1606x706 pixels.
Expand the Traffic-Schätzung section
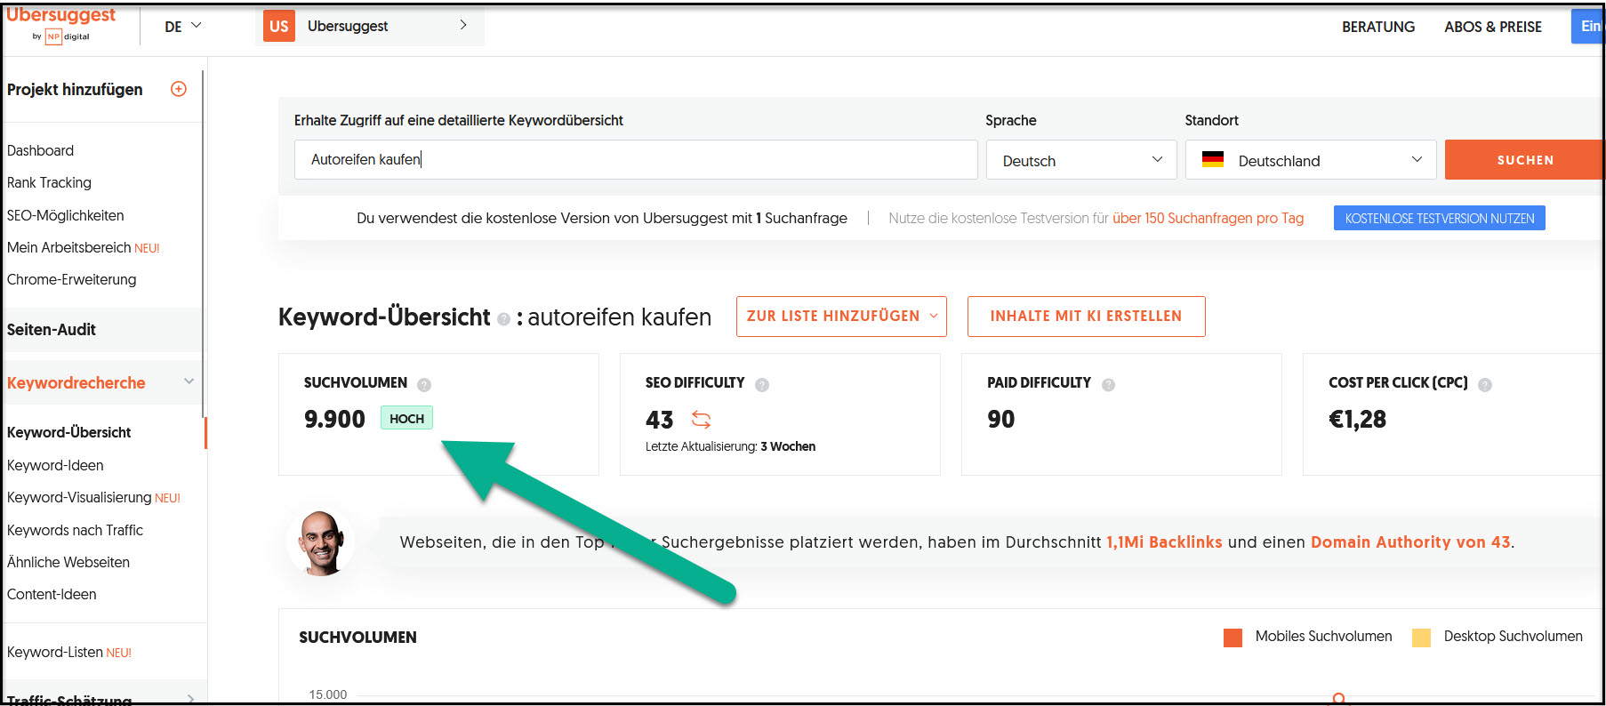pos(190,699)
